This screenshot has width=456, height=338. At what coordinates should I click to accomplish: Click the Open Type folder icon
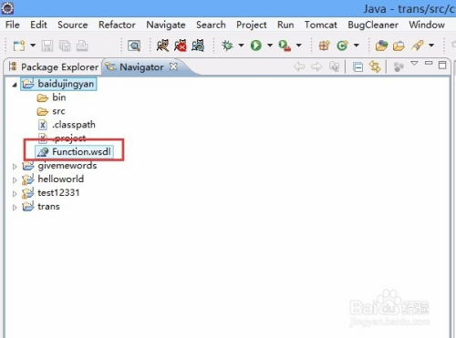[381, 46]
